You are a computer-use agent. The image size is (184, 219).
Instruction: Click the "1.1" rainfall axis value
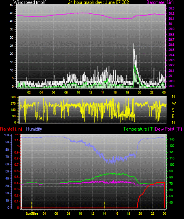[x=17, y=140]
